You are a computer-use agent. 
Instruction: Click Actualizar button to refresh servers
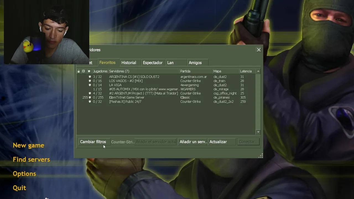(222, 142)
